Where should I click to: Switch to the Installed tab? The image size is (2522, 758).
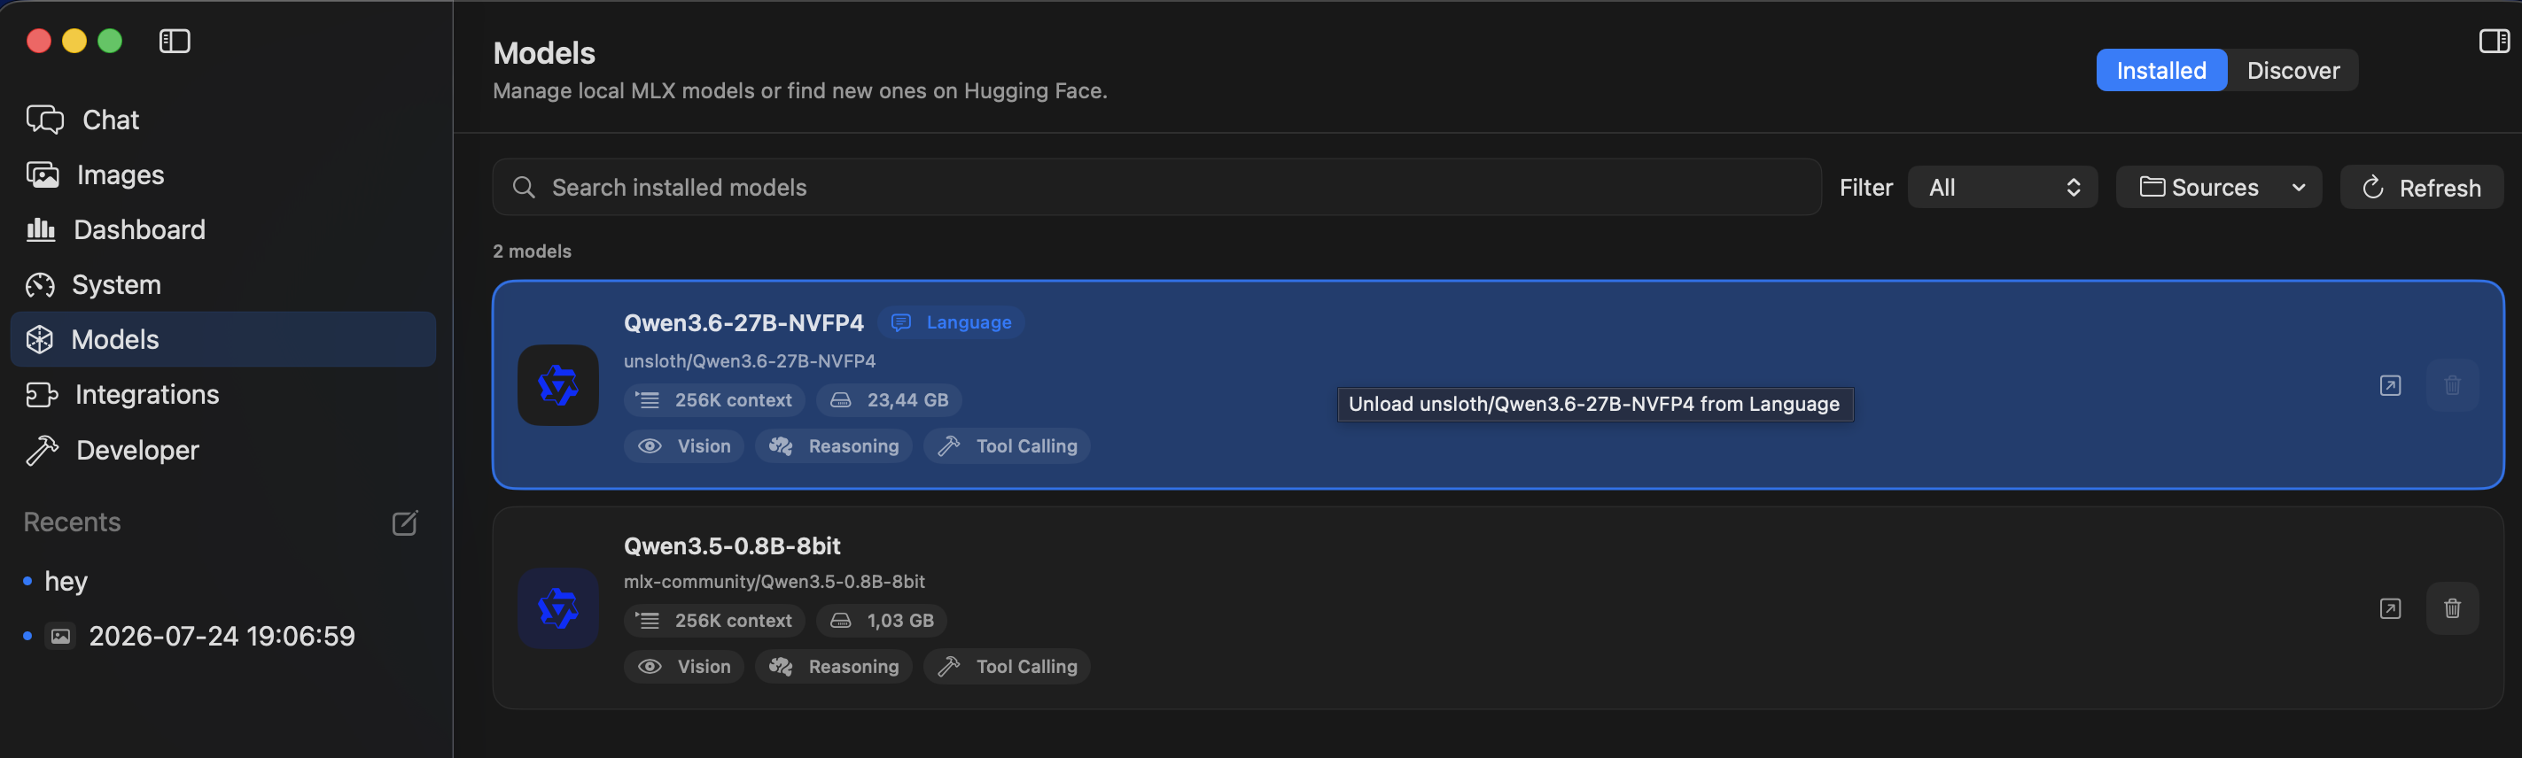tap(2160, 71)
